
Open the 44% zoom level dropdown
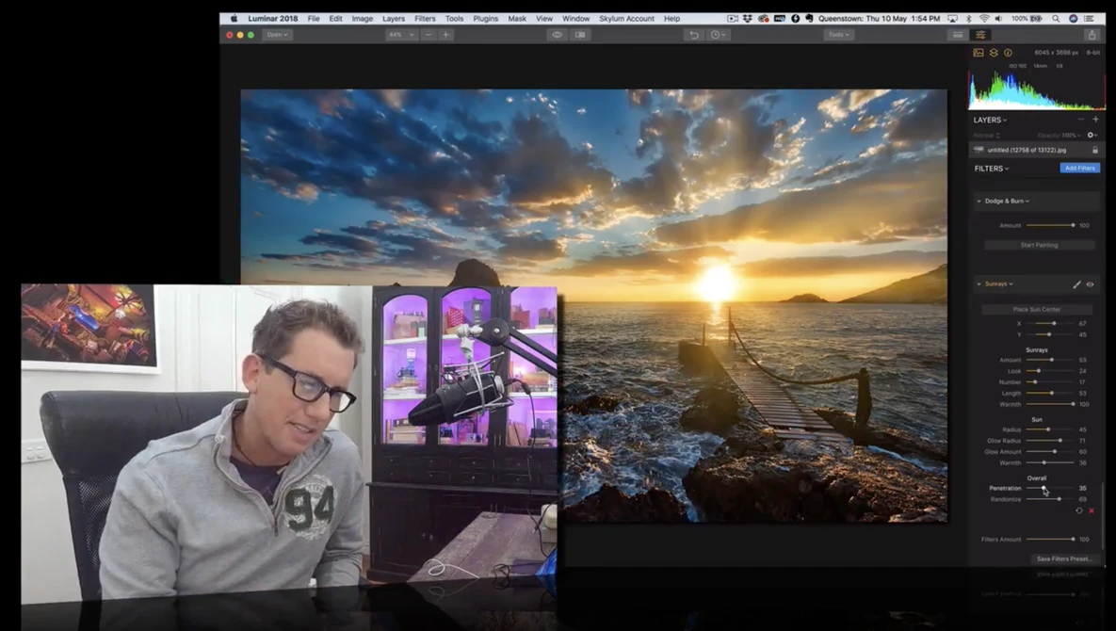point(401,34)
